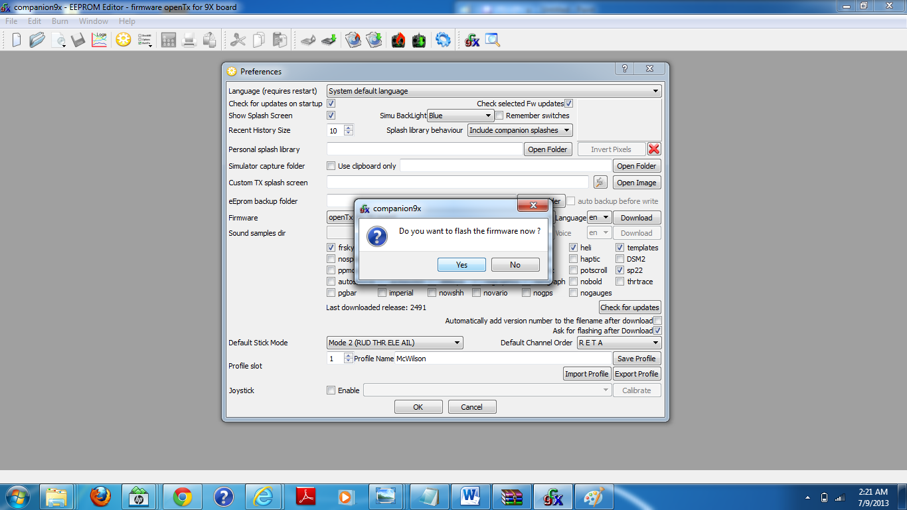Click Check for updates button
907x510 pixels.
tap(629, 307)
